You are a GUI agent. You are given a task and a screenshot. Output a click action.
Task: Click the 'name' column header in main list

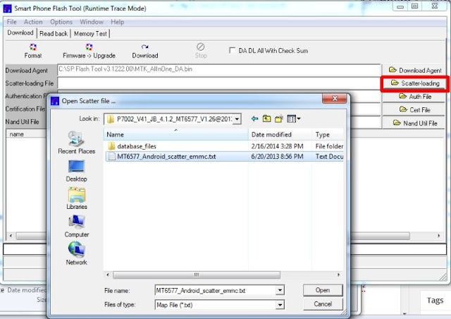click(x=17, y=134)
